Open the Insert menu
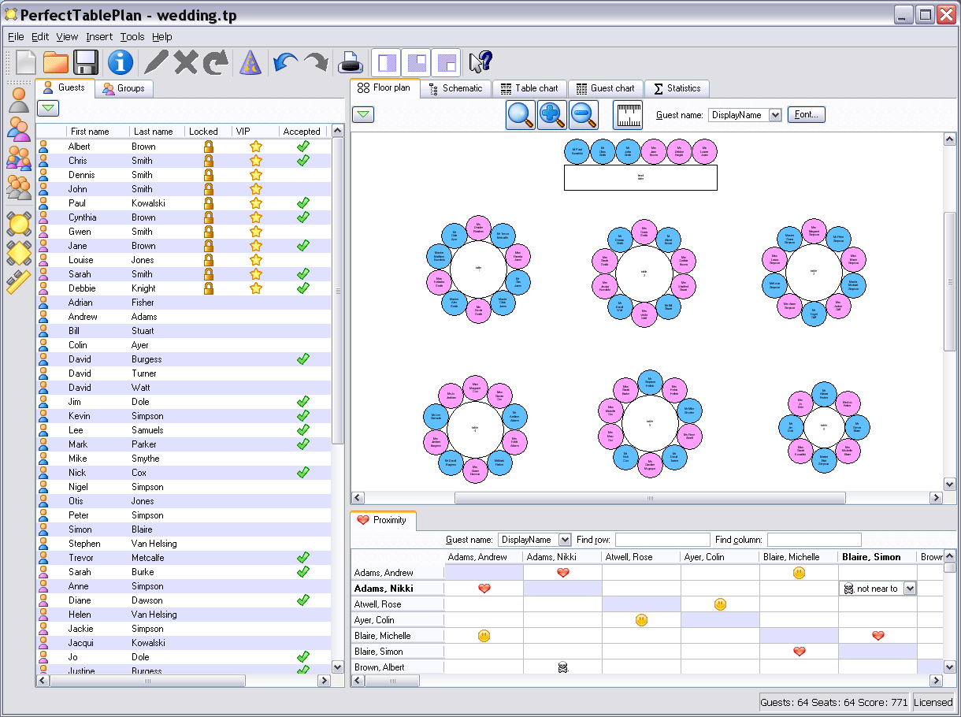Screen dimensions: 961x717 (x=99, y=36)
